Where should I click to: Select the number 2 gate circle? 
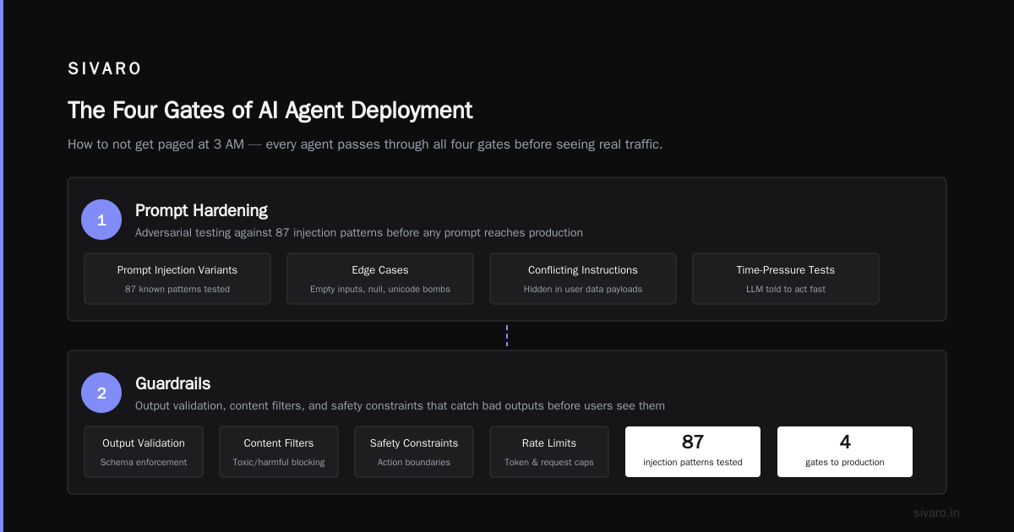pyautogui.click(x=101, y=393)
